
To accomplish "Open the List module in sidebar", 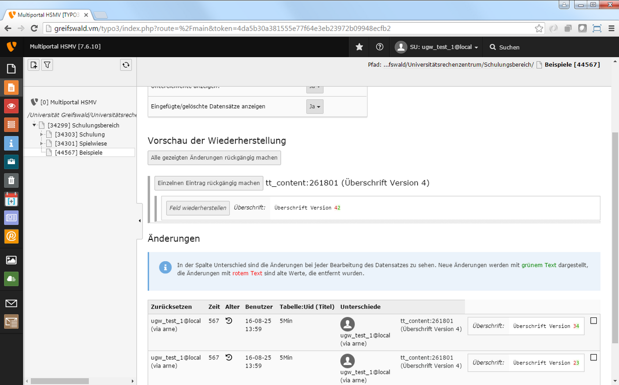I will tap(11, 124).
